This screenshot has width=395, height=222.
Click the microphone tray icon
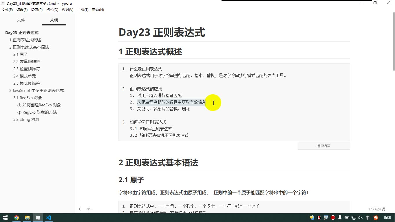coord(340,218)
